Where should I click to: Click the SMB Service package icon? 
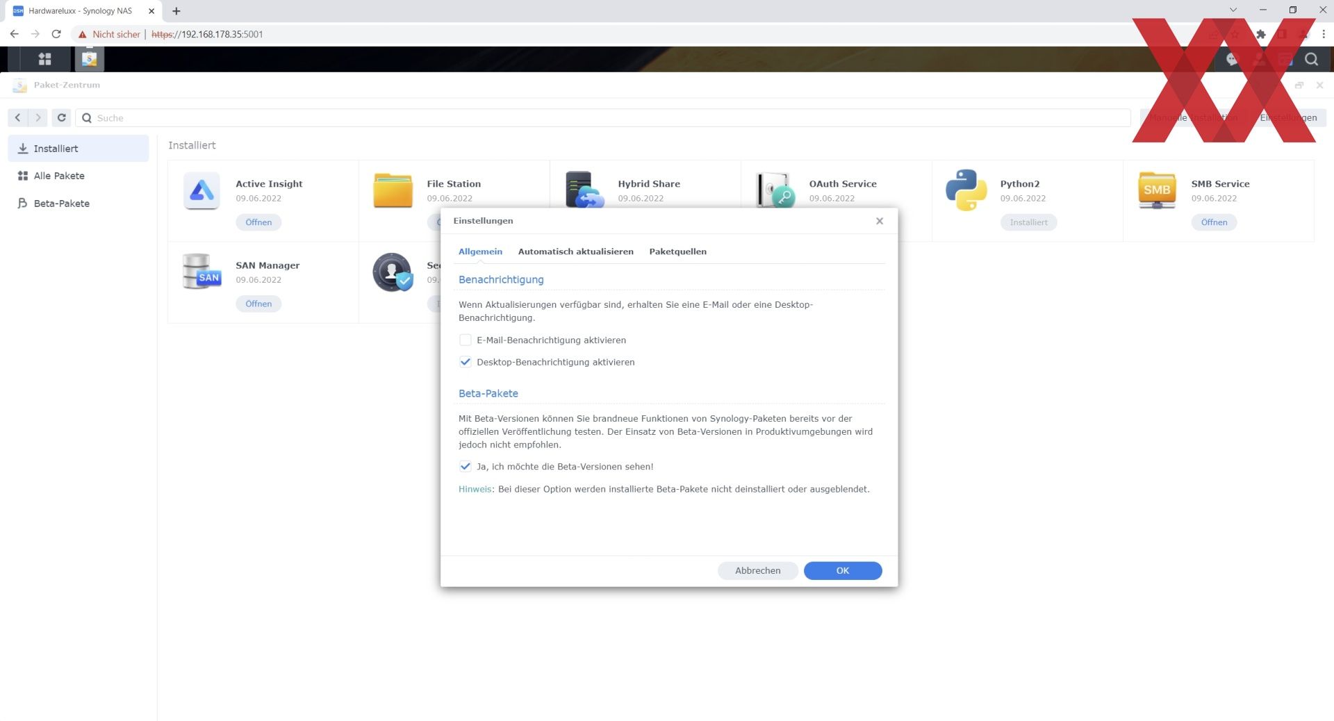click(1157, 190)
